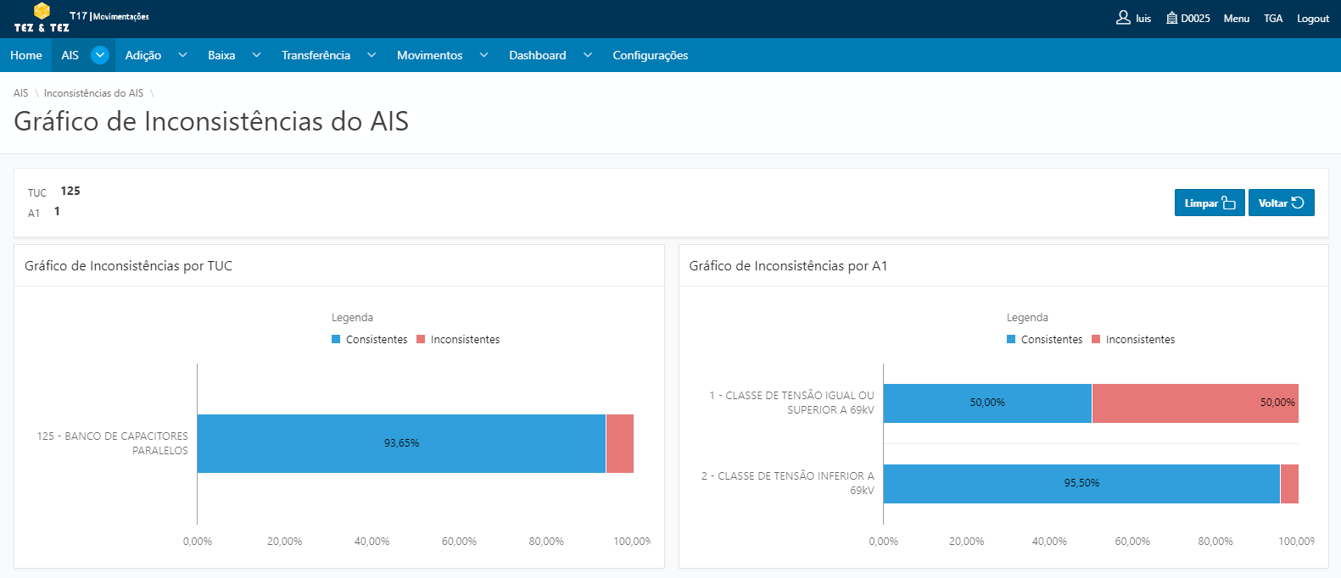Click the user profile icon beside luis
Viewport: 1341px width, 578px height.
click(x=1123, y=18)
